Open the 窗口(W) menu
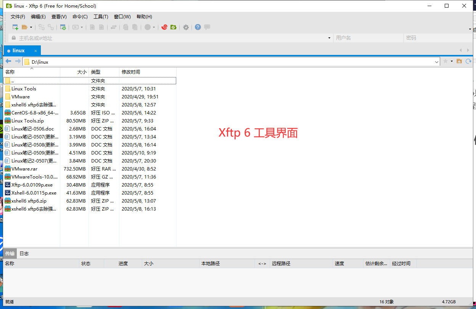The image size is (476, 309). [122, 17]
